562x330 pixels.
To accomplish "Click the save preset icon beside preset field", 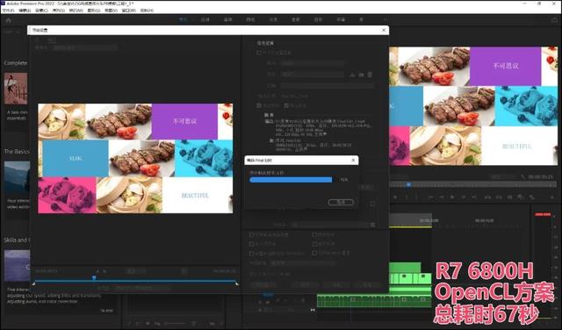I will tap(352, 75).
